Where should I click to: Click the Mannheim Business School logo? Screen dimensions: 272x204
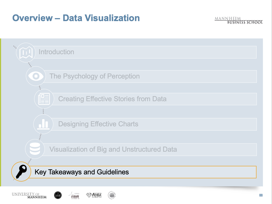238,20
